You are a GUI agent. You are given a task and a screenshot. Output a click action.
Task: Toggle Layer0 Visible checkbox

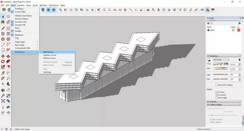click(x=233, y=30)
